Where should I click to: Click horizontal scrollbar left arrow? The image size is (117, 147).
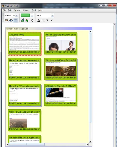(x=7, y=144)
